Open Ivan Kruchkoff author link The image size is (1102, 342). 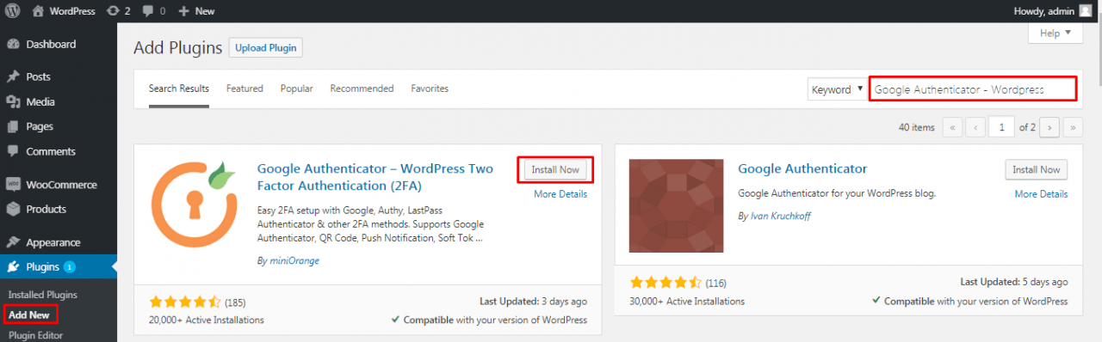point(780,217)
